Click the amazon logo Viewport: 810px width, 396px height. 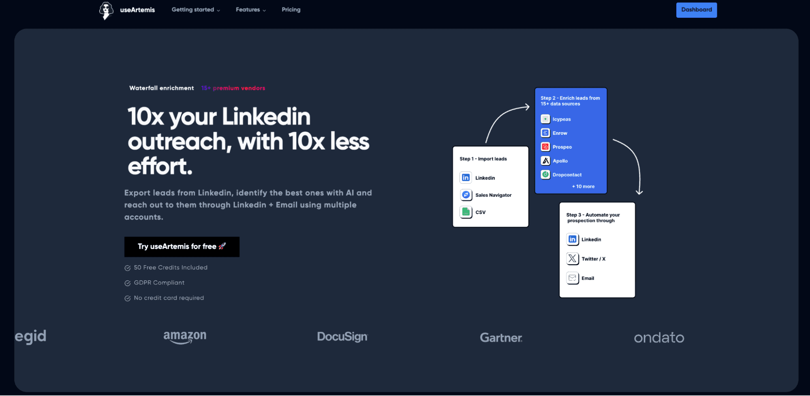[x=185, y=337]
